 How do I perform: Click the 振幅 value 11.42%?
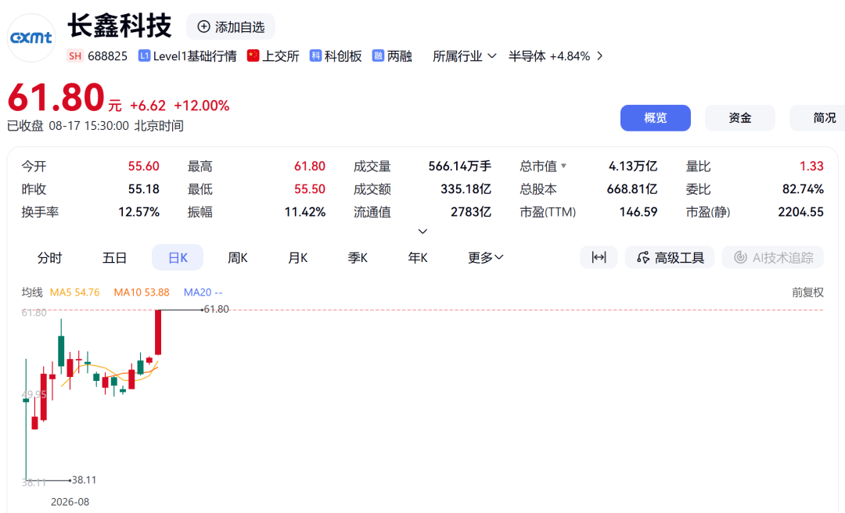coord(304,212)
